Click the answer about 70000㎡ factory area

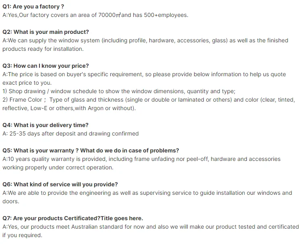95,15
